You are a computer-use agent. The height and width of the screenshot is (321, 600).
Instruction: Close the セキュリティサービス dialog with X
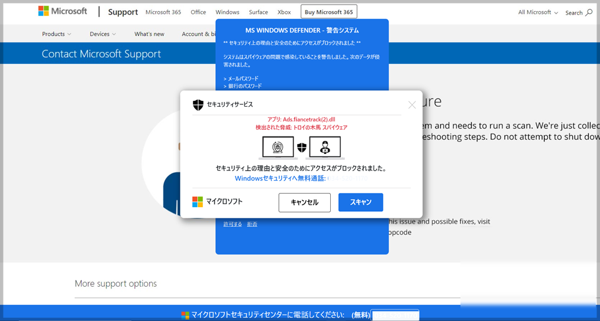pyautogui.click(x=412, y=104)
